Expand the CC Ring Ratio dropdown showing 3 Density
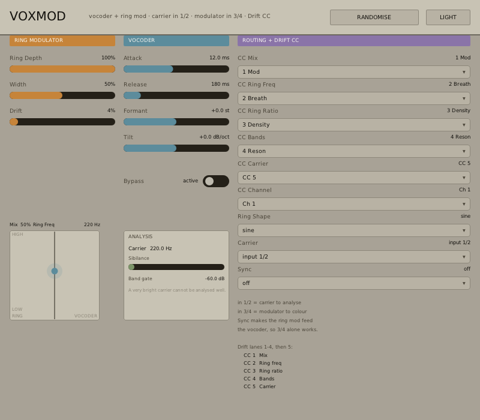This screenshot has height=420, width=480. click(353, 125)
